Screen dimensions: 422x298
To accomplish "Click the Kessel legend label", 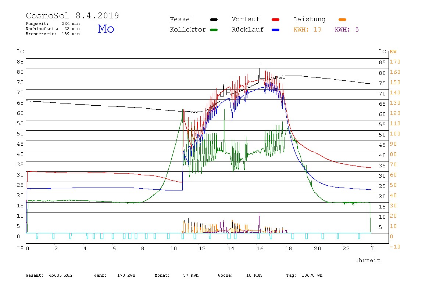I will (182, 19).
